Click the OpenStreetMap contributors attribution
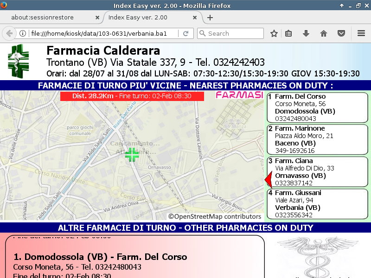 click(x=215, y=216)
